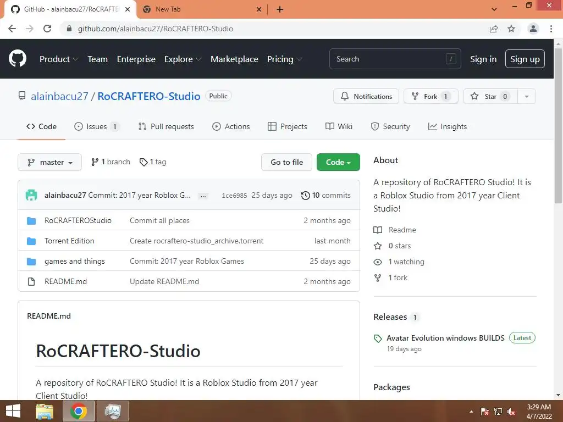Screen dimensions: 563x422
Task: Click the README.md file icon
Action: tap(31, 282)
